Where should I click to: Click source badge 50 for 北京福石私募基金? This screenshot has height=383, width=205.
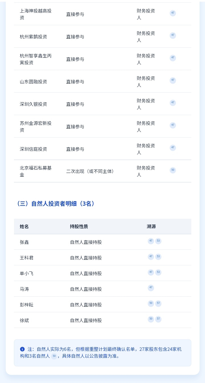click(173, 170)
